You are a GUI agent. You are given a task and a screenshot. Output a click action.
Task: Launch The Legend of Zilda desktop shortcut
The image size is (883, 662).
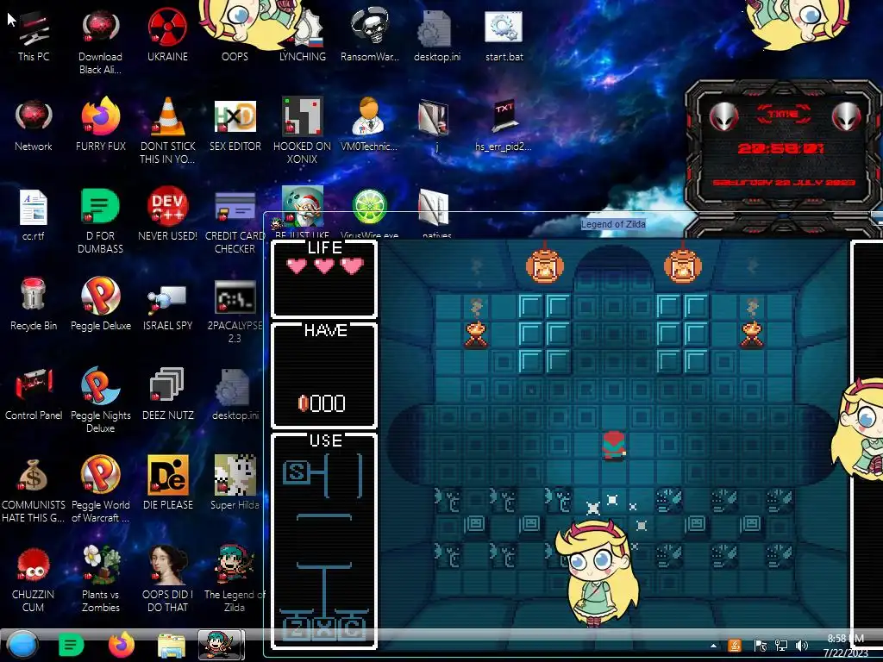235,580
